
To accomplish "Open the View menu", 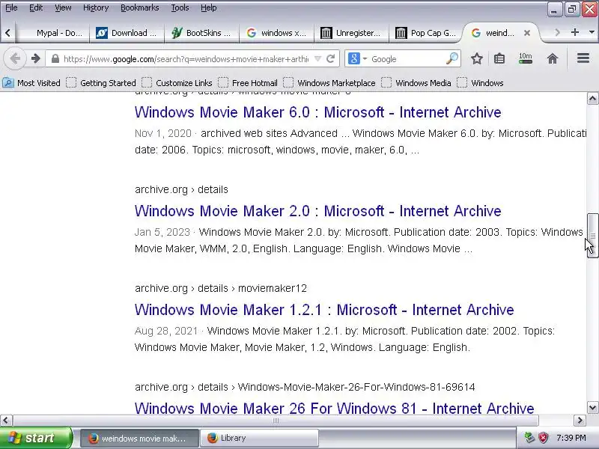I will click(x=63, y=7).
